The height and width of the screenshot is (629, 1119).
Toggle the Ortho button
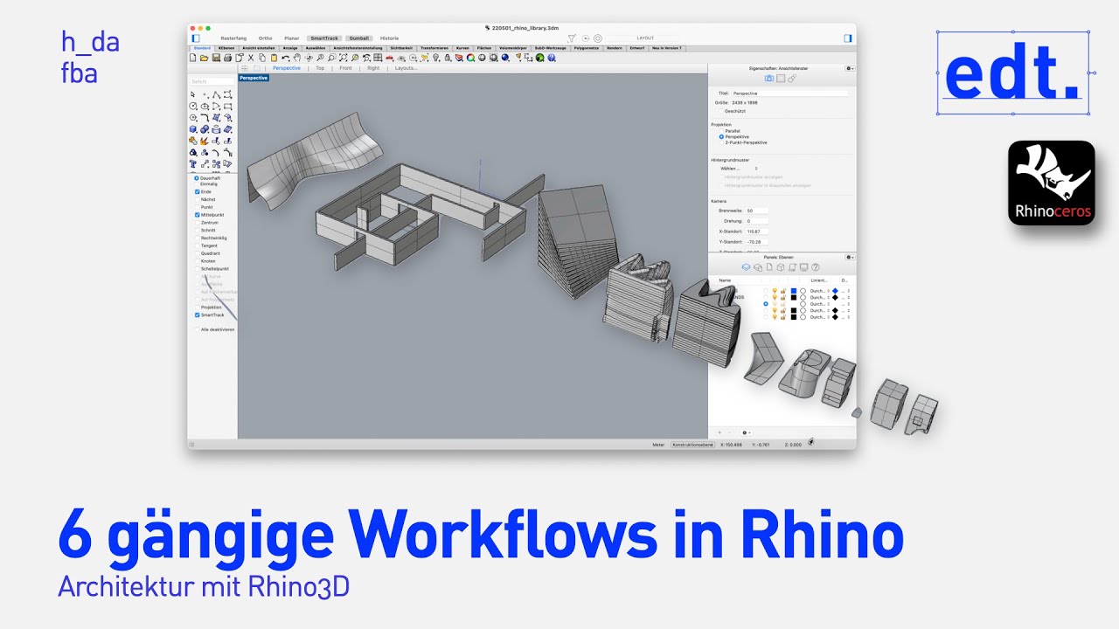tap(265, 38)
